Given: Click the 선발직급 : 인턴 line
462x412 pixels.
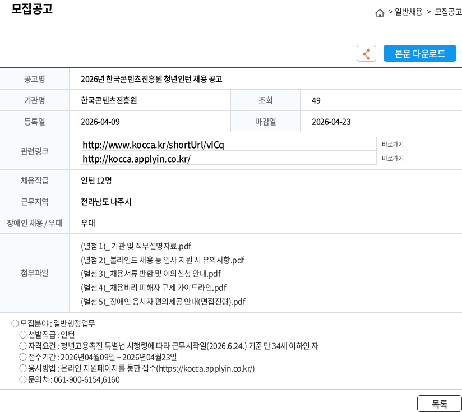Looking at the screenshot, I should pyautogui.click(x=47, y=335).
